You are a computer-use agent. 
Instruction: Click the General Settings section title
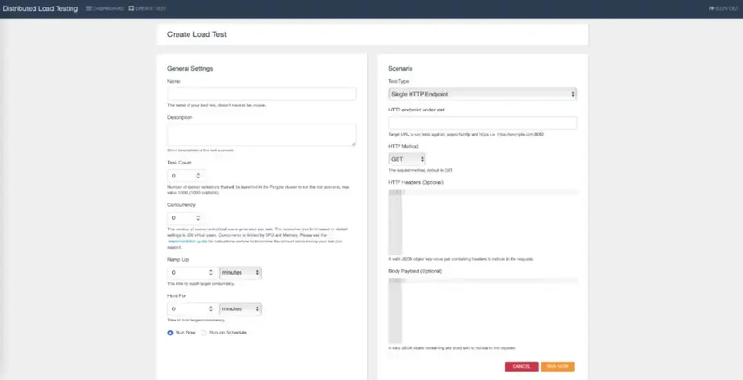click(x=190, y=68)
